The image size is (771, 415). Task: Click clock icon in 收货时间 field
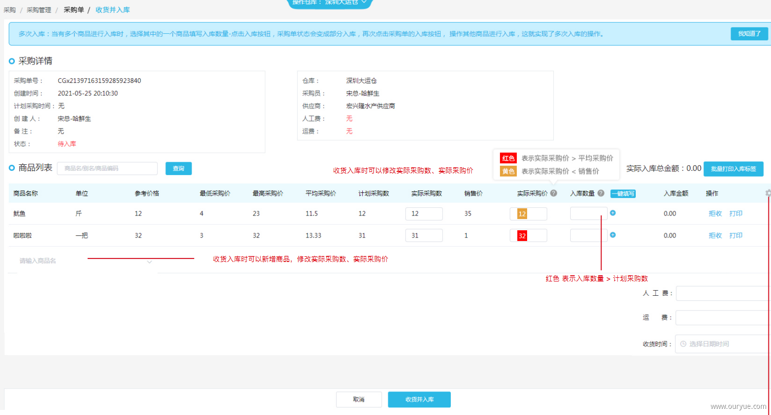[x=683, y=344]
